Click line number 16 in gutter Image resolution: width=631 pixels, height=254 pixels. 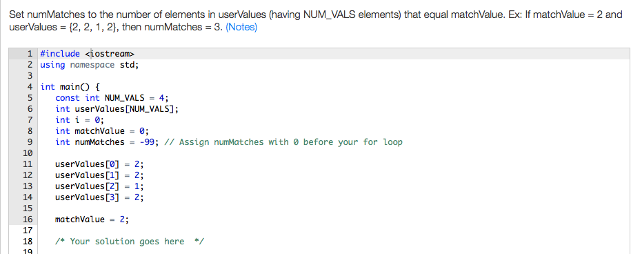coord(28,219)
